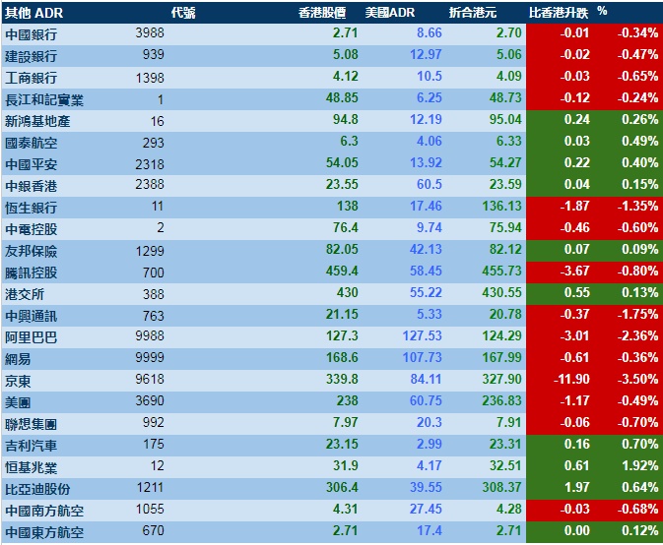Click the 友邦保險 stock name
This screenshot has height=545, width=663.
[31, 251]
